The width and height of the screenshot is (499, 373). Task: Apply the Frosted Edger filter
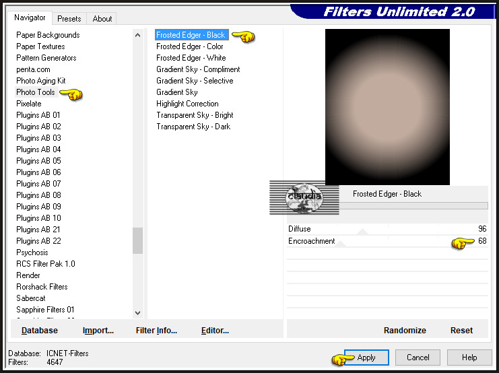pyautogui.click(x=366, y=358)
